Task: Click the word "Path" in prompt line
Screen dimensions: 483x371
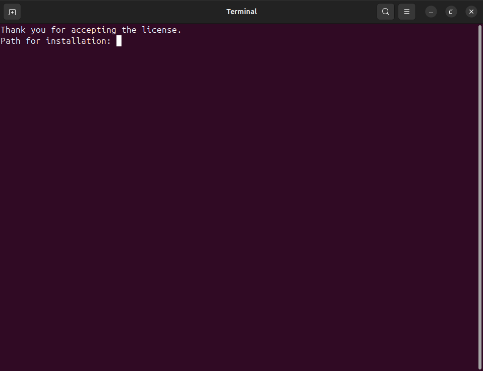Action: [11, 41]
